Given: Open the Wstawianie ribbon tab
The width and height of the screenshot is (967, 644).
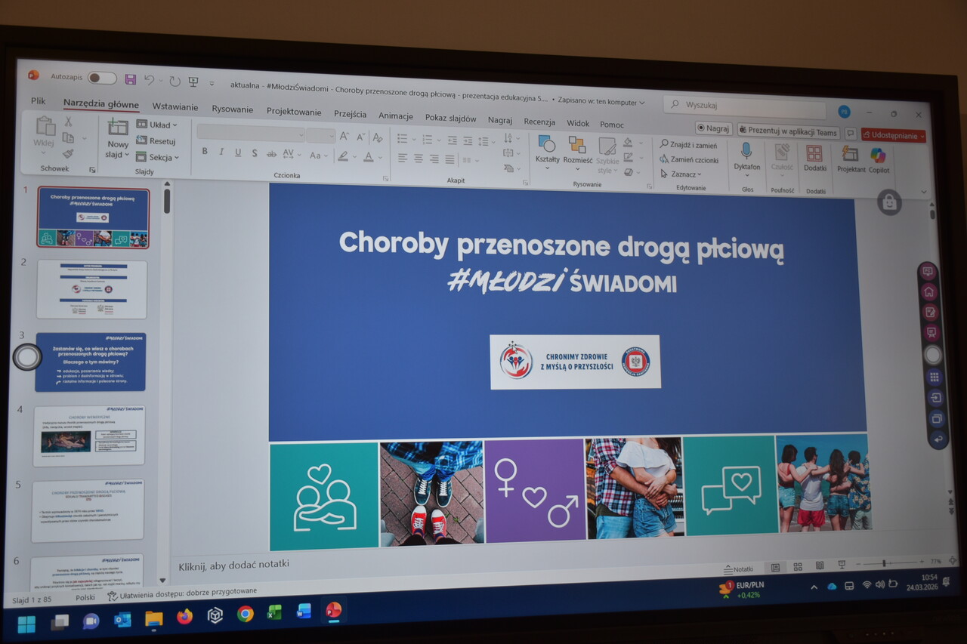Looking at the screenshot, I should [175, 107].
